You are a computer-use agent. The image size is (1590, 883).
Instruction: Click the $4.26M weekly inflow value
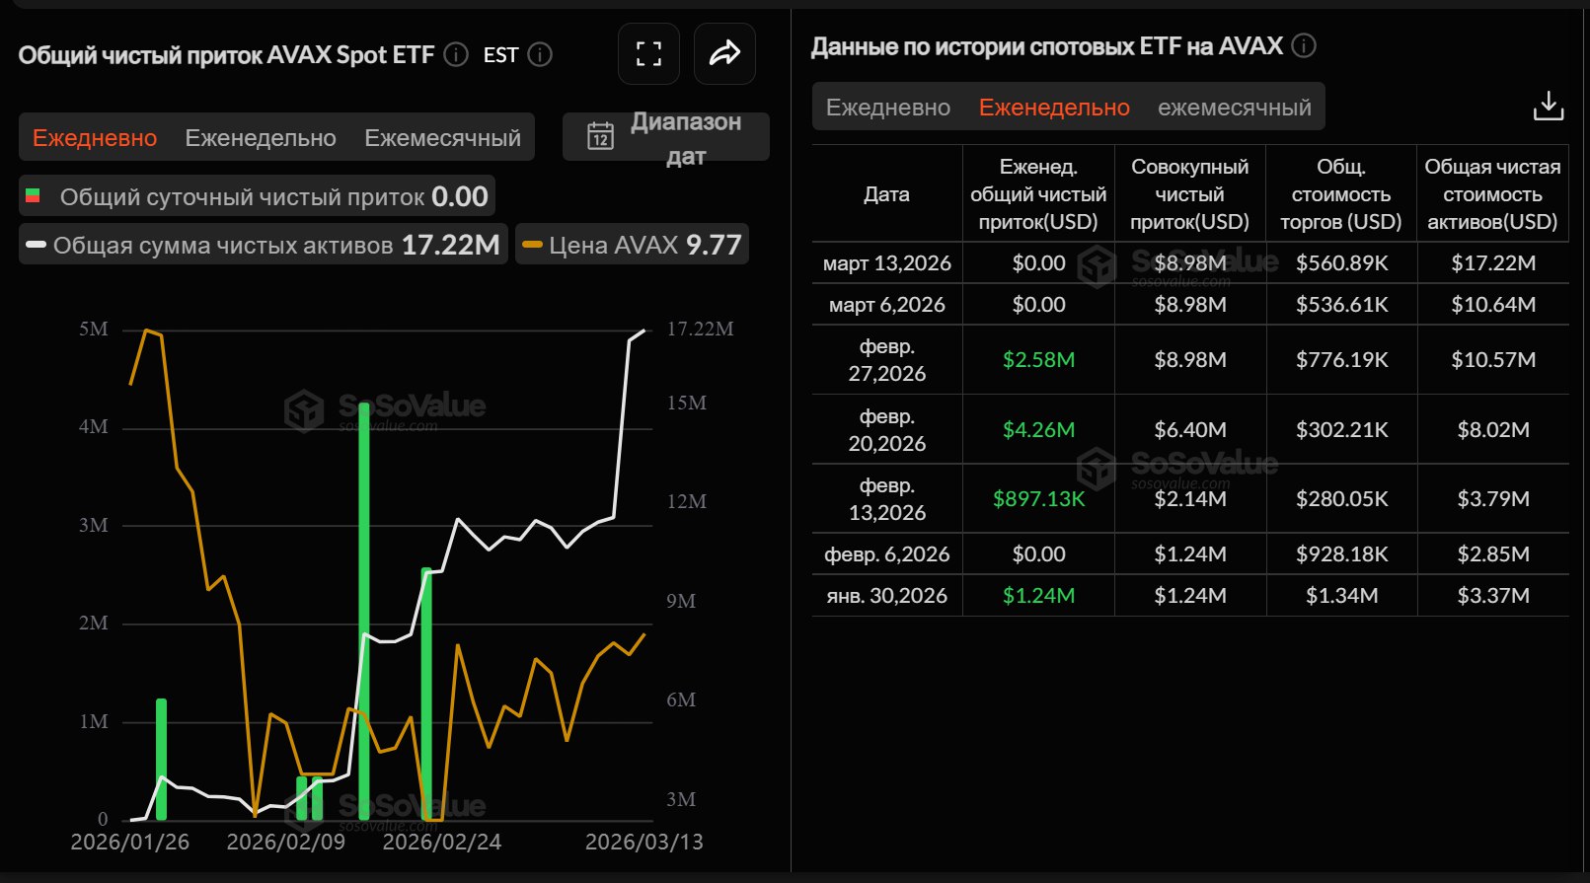click(1038, 430)
